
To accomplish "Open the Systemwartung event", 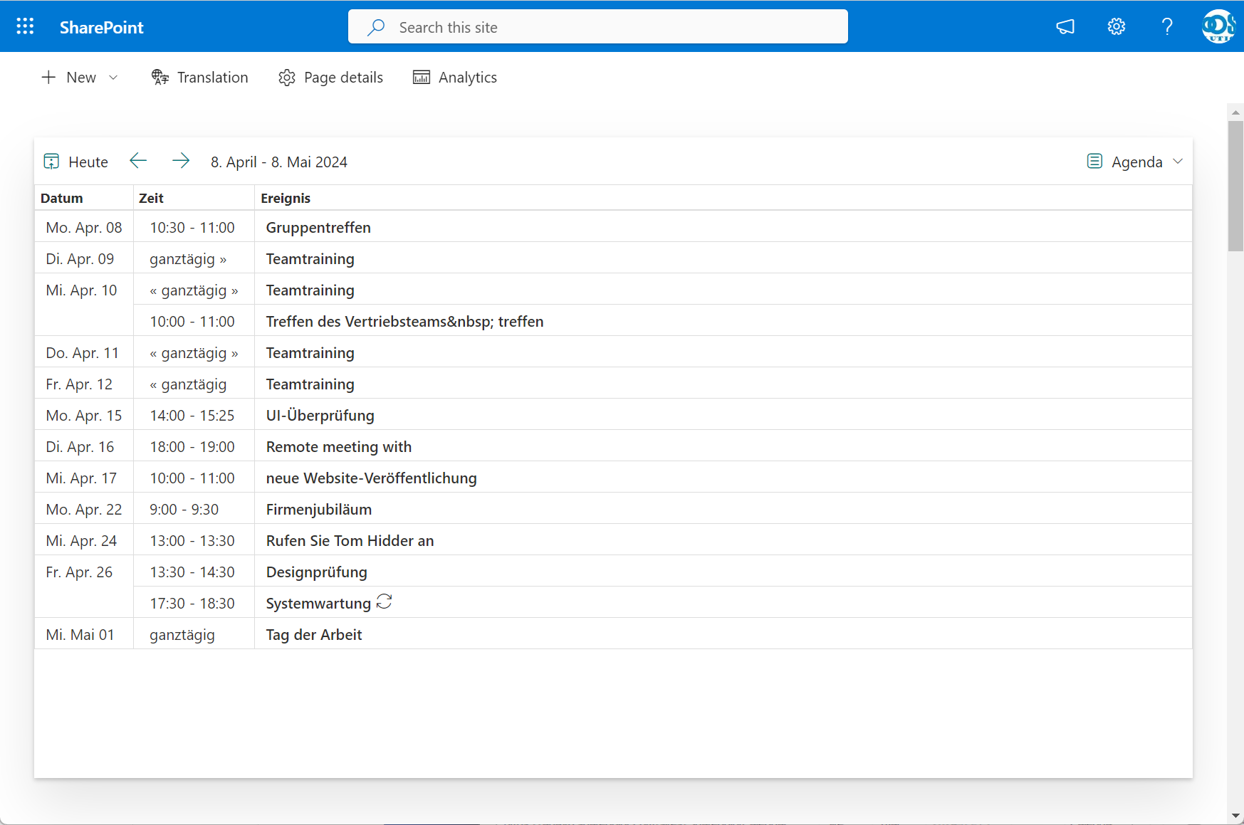I will [318, 604].
